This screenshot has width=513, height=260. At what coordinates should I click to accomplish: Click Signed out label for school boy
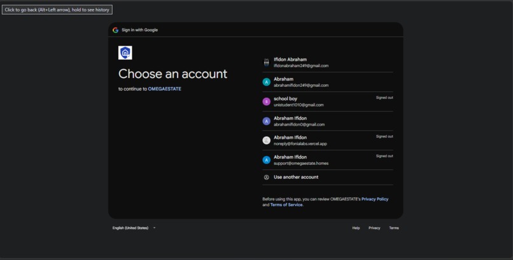click(x=384, y=98)
